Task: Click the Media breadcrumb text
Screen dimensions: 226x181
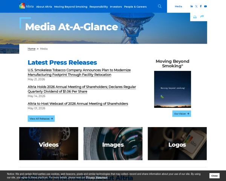Action: tap(44, 49)
